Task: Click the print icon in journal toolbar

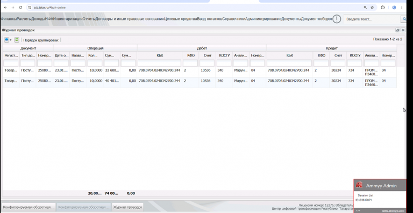Action: tap(6, 40)
